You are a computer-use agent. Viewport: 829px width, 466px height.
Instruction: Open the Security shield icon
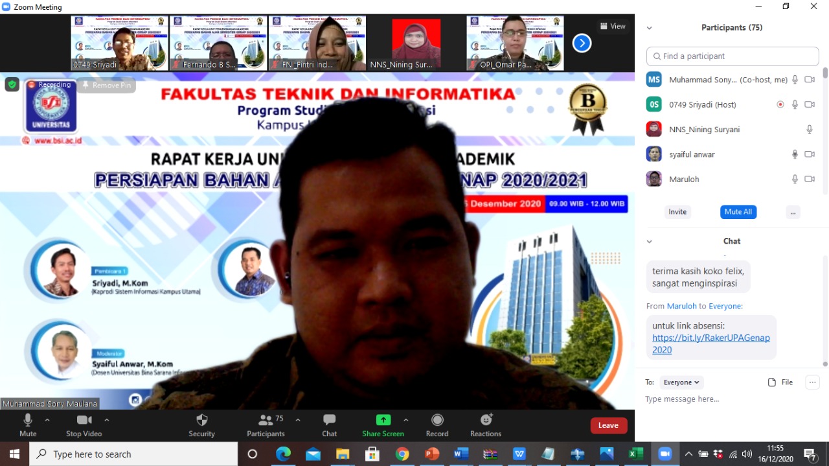(201, 420)
